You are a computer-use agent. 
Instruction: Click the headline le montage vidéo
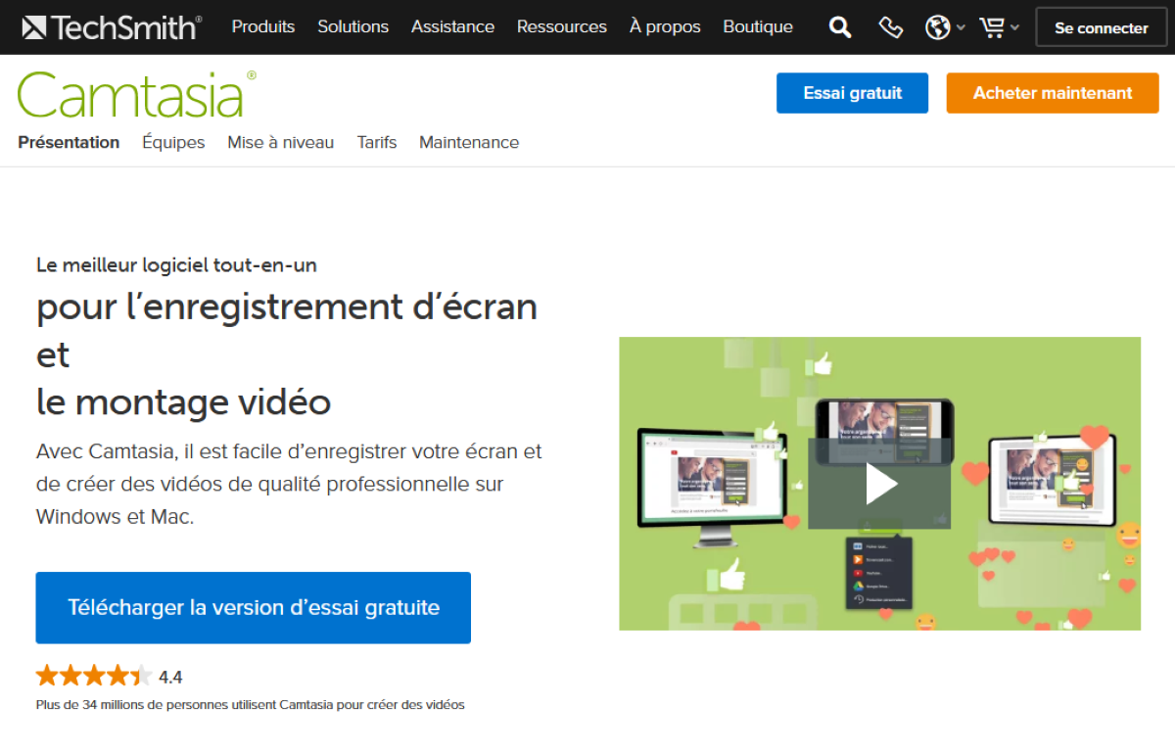coord(184,401)
